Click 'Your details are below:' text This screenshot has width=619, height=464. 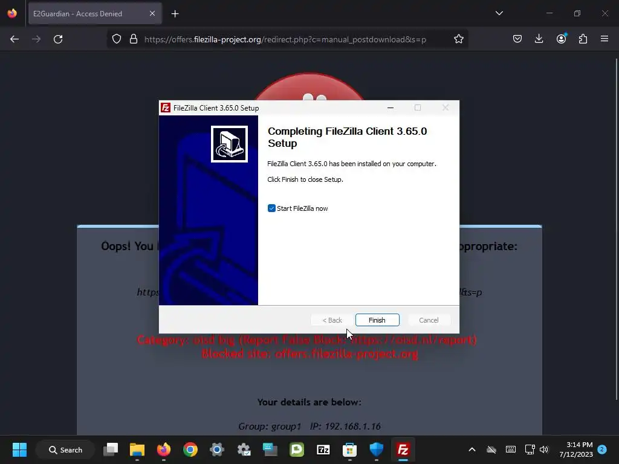(309, 402)
